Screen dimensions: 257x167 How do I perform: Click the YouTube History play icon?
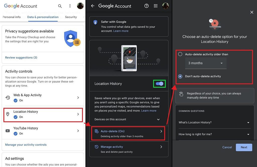tap(8, 131)
